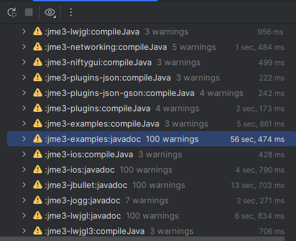Click the '5 sec, 861 ms' duration
This screenshot has height=241, width=296.
[x=260, y=124]
